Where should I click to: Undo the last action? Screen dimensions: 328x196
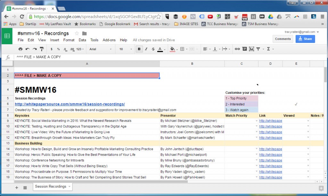tap(28, 49)
